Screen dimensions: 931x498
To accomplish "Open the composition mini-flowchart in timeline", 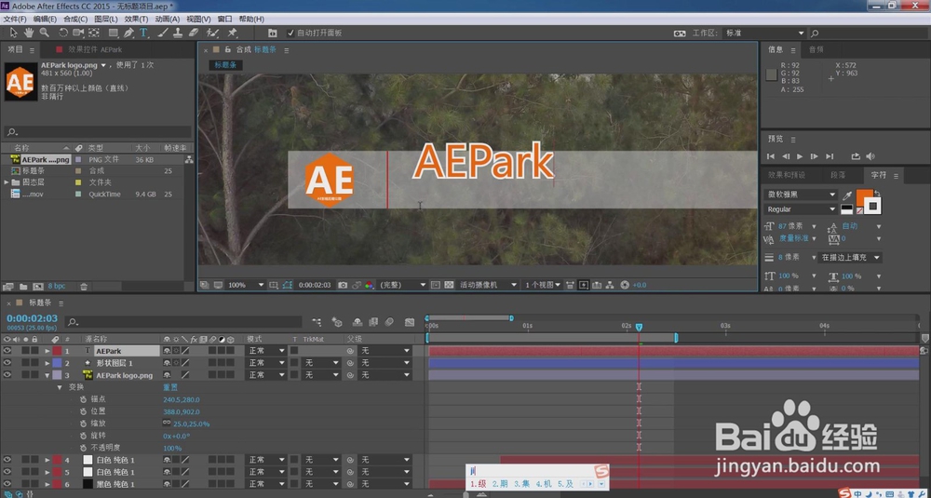I will [317, 322].
